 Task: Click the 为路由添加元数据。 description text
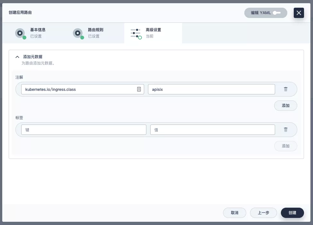[x=38, y=63]
